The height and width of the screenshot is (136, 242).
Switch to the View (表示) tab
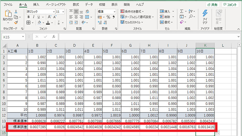coord(114,4)
